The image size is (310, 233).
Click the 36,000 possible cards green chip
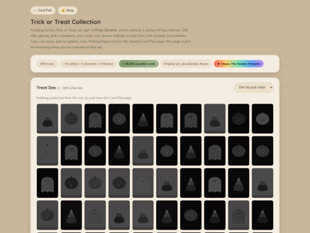coord(138,64)
